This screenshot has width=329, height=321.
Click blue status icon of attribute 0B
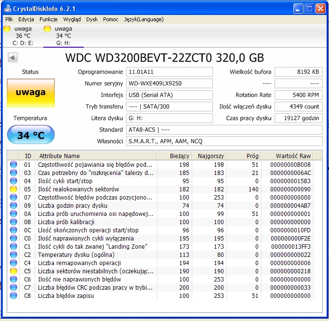tap(13, 222)
